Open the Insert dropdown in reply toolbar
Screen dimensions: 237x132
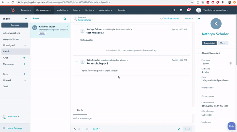click(96, 129)
